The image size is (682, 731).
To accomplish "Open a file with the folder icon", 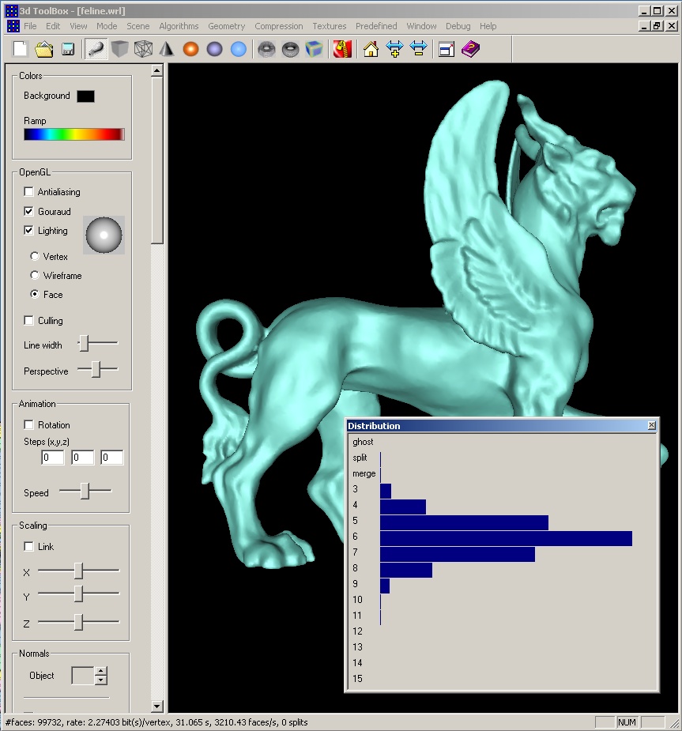I will [x=44, y=49].
